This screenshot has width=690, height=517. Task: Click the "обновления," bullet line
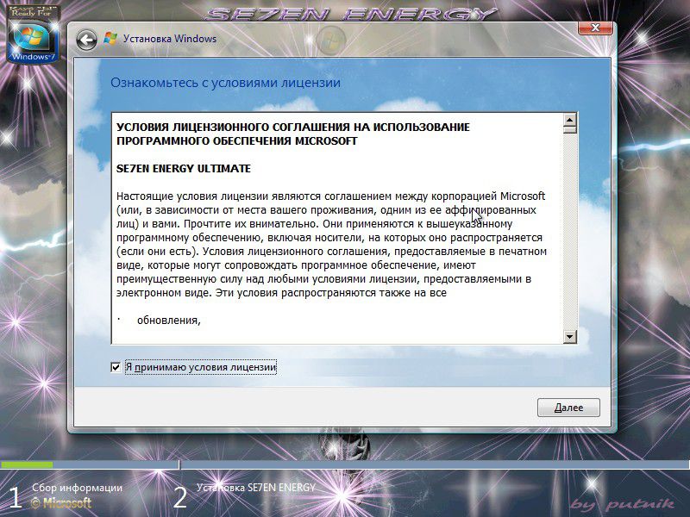coord(169,321)
